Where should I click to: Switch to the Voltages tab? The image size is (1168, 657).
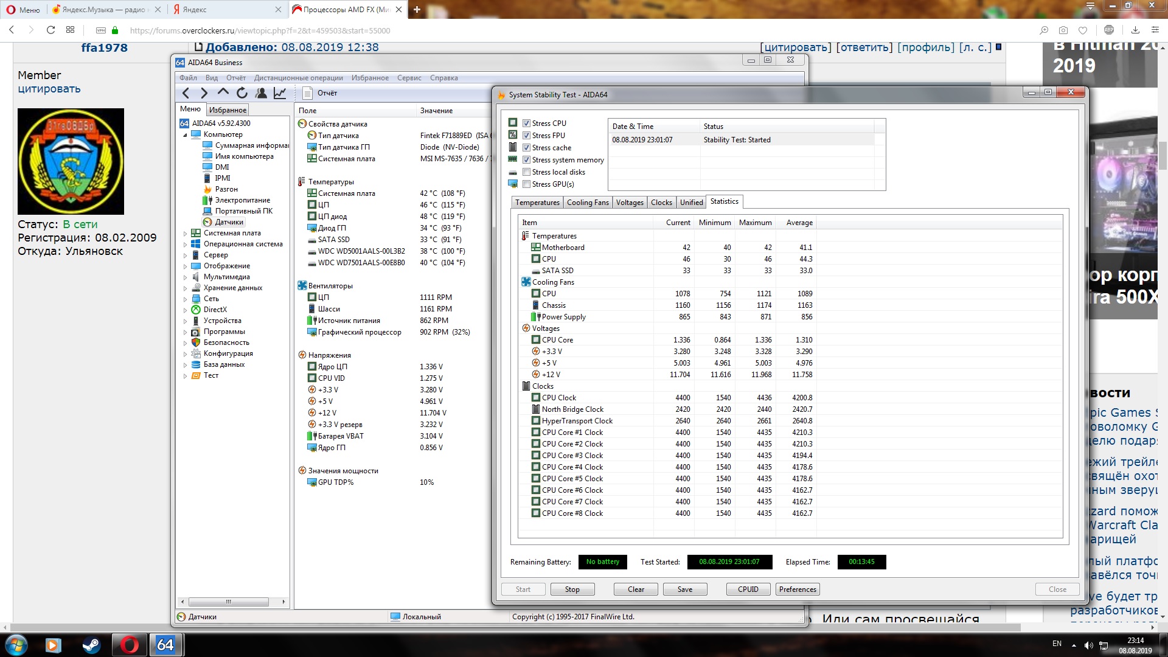coord(629,203)
